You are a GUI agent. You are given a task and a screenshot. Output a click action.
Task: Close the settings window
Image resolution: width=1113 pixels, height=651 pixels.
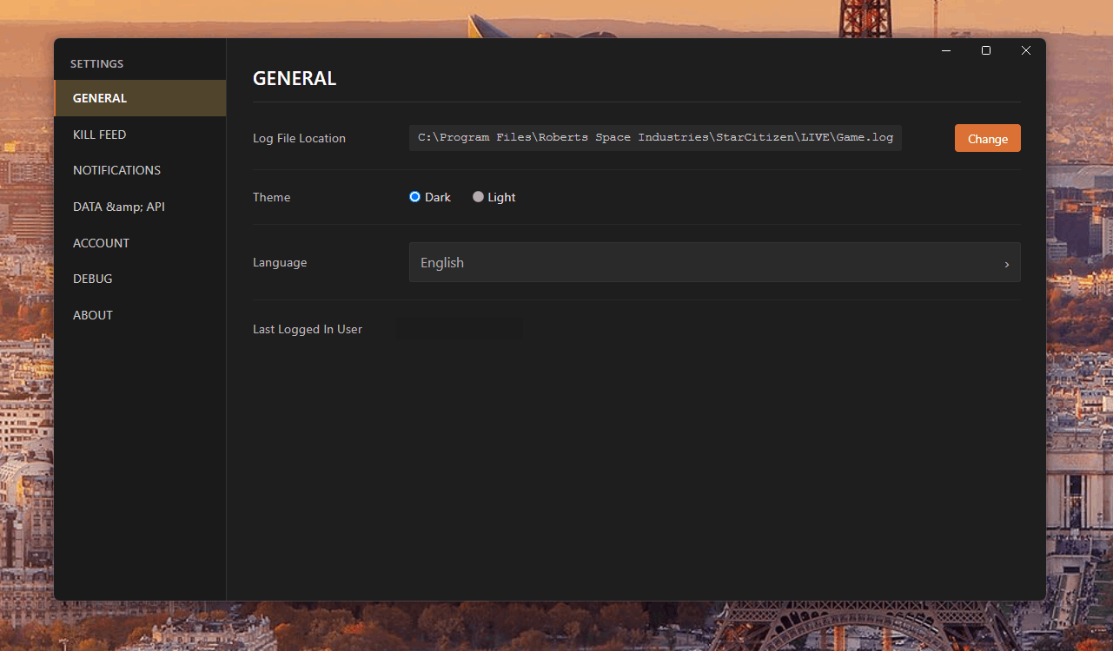coord(1026,50)
